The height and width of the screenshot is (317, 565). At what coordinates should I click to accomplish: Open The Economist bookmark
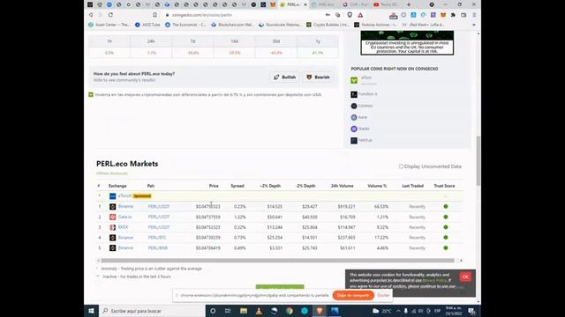185,25
